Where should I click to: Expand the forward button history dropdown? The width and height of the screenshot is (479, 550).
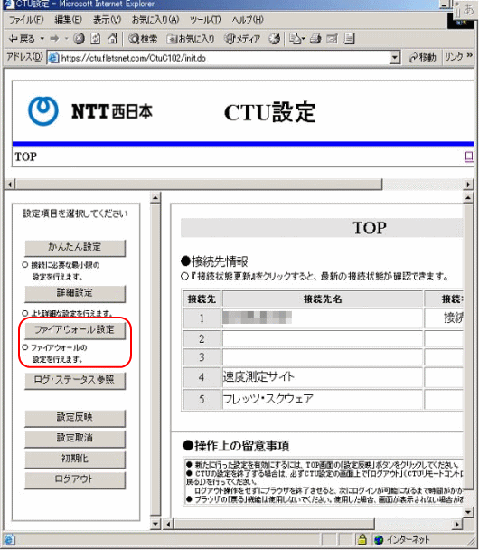[x=66, y=39]
